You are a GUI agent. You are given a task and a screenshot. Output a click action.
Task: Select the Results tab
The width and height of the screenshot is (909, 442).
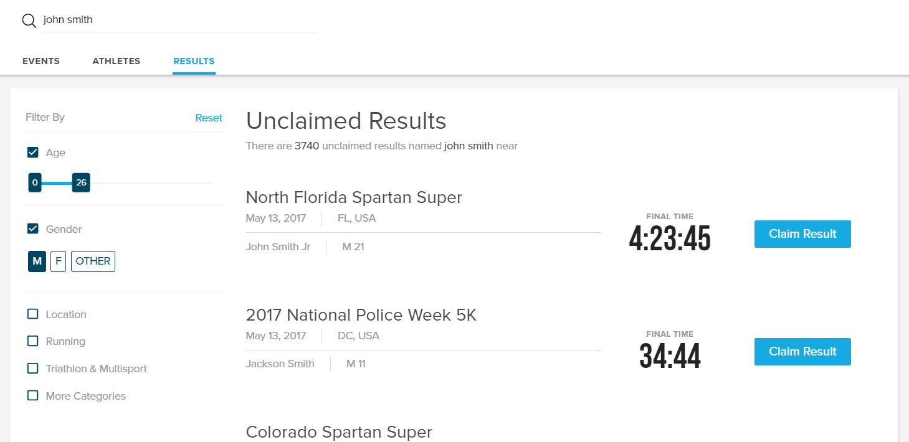click(194, 61)
